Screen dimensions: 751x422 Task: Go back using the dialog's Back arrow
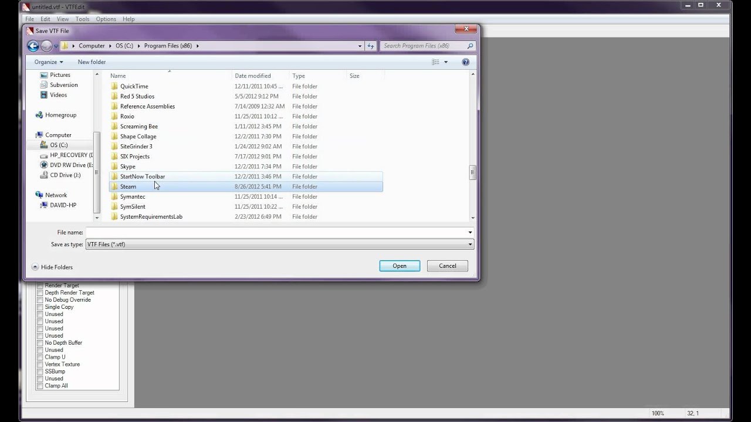pos(33,46)
